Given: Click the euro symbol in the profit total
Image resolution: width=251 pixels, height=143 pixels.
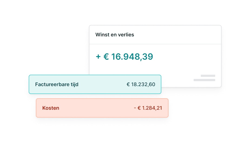Looking at the screenshot, I should click(x=106, y=57).
